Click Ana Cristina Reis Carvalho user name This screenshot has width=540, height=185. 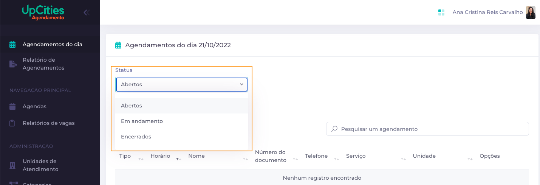pos(487,12)
